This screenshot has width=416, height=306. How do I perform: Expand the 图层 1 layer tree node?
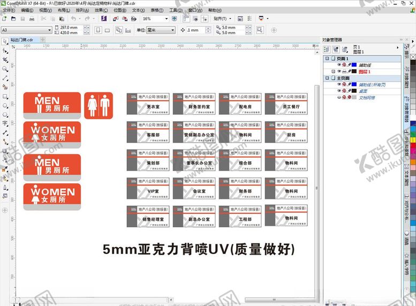point(333,71)
